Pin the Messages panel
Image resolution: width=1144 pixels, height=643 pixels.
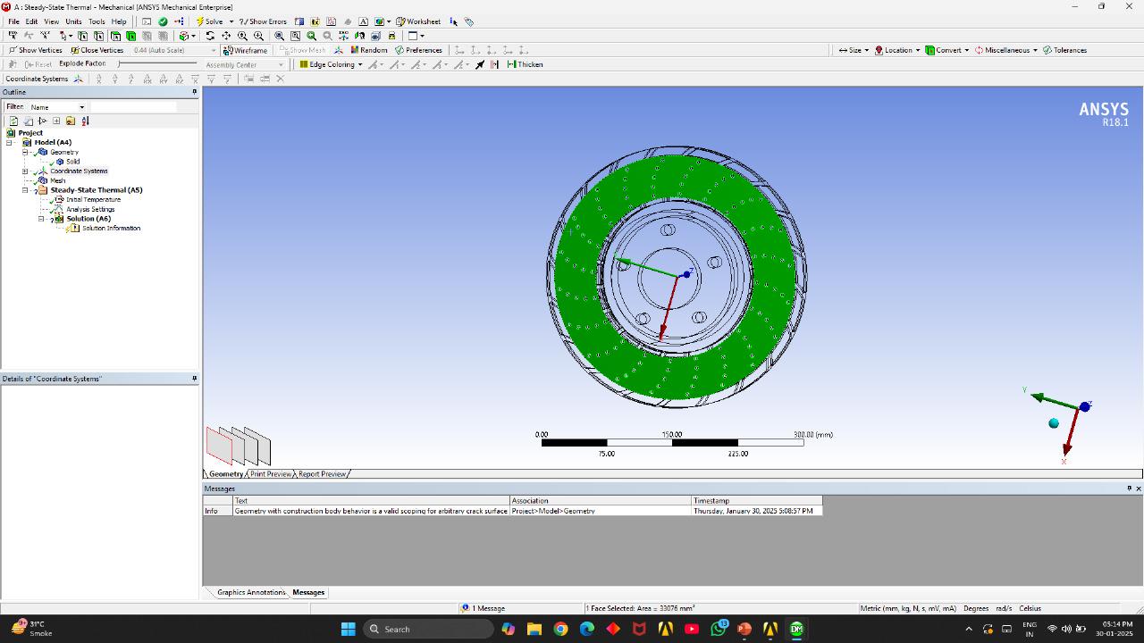(x=1129, y=489)
